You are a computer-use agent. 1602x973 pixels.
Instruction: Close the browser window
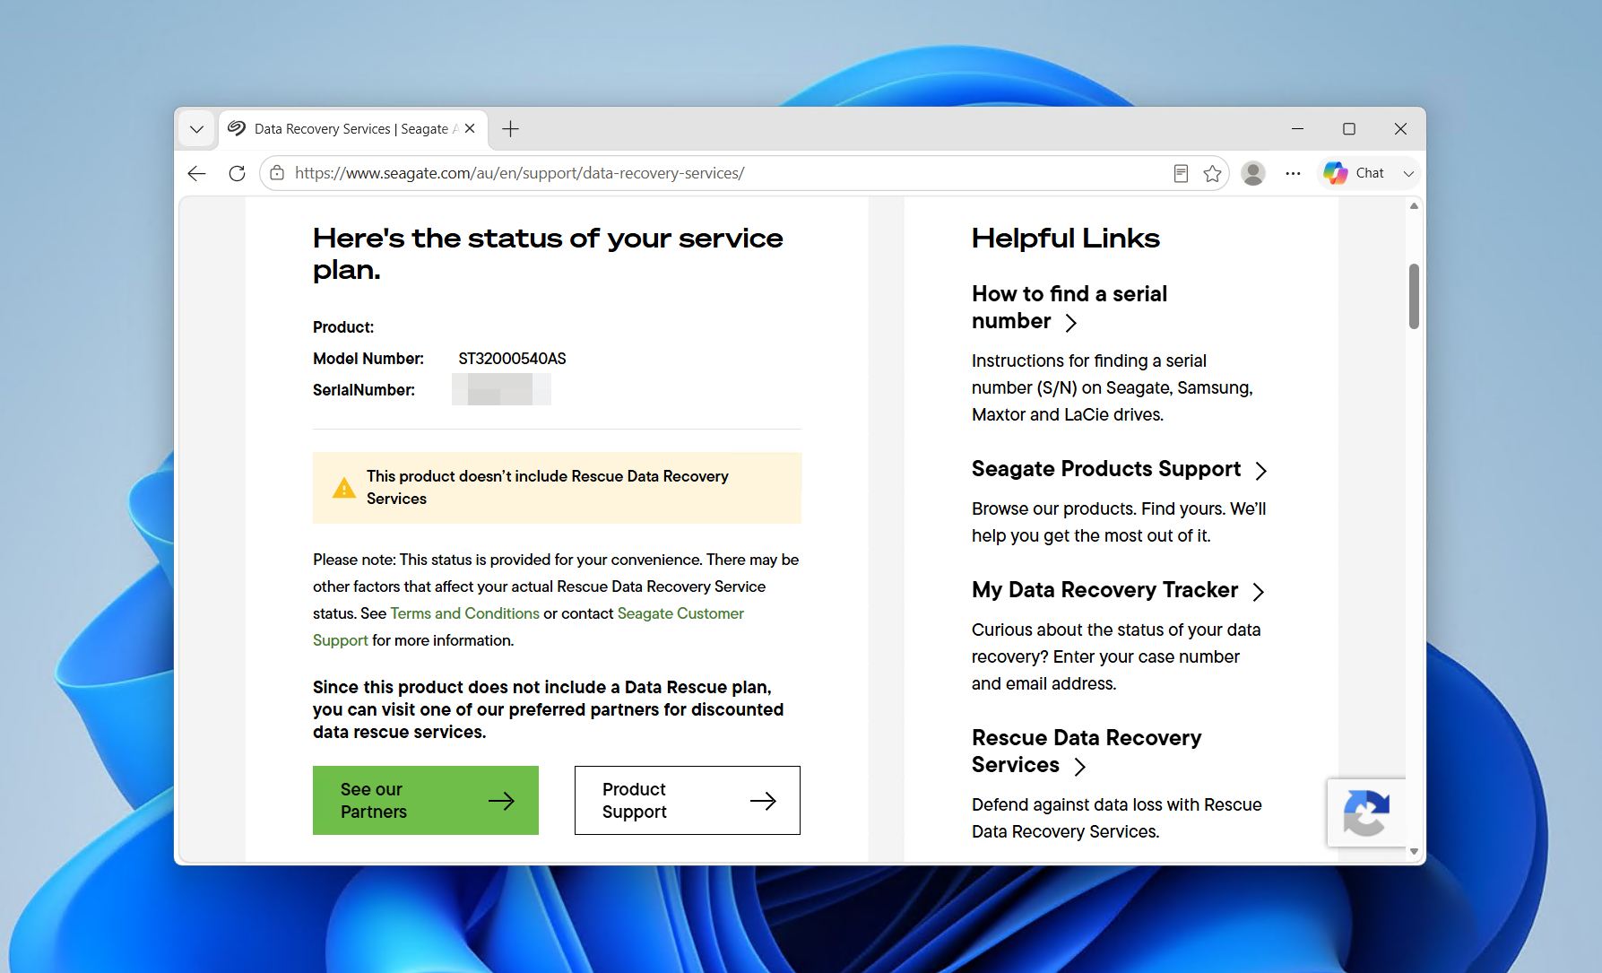[x=1400, y=129]
